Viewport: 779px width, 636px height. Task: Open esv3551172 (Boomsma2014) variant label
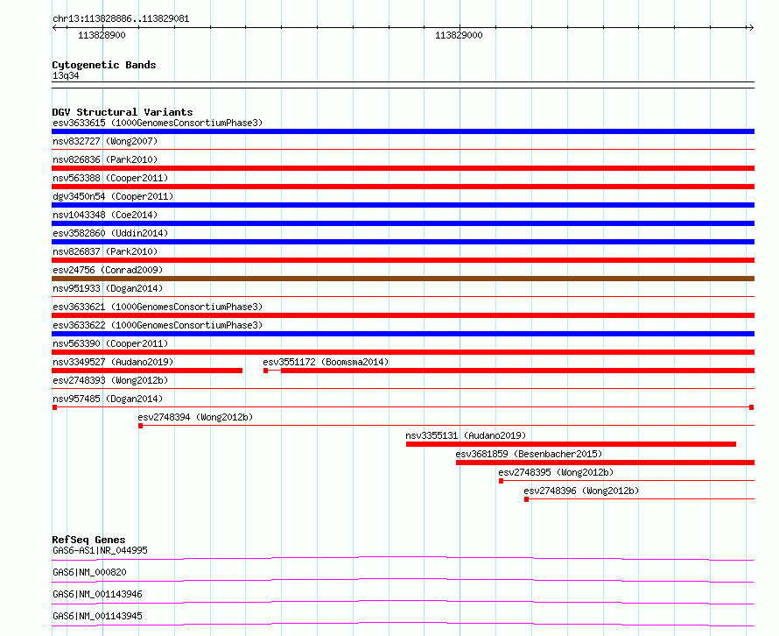pyautogui.click(x=326, y=362)
